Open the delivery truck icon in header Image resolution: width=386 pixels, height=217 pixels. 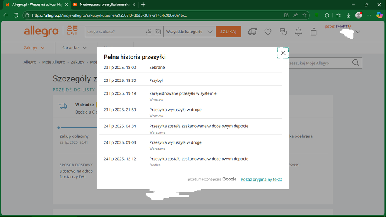[252, 32]
